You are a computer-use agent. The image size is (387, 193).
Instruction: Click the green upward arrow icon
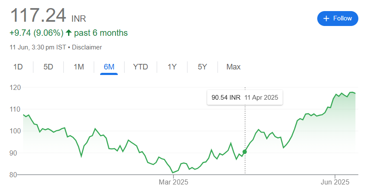tap(68, 33)
